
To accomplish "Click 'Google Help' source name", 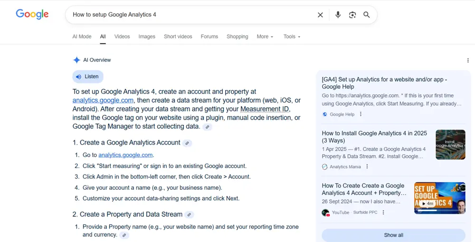I will 342,114.
